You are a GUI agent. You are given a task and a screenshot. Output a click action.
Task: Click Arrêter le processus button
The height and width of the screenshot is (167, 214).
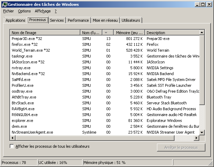181,147
